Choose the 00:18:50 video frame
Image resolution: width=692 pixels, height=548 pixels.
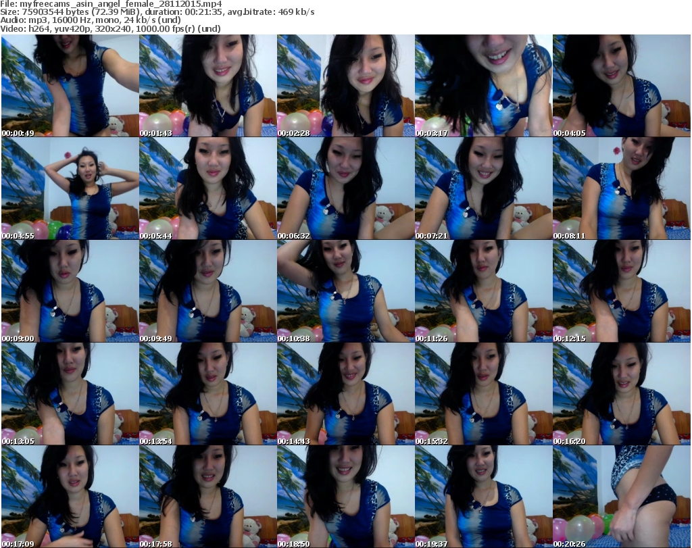345,497
